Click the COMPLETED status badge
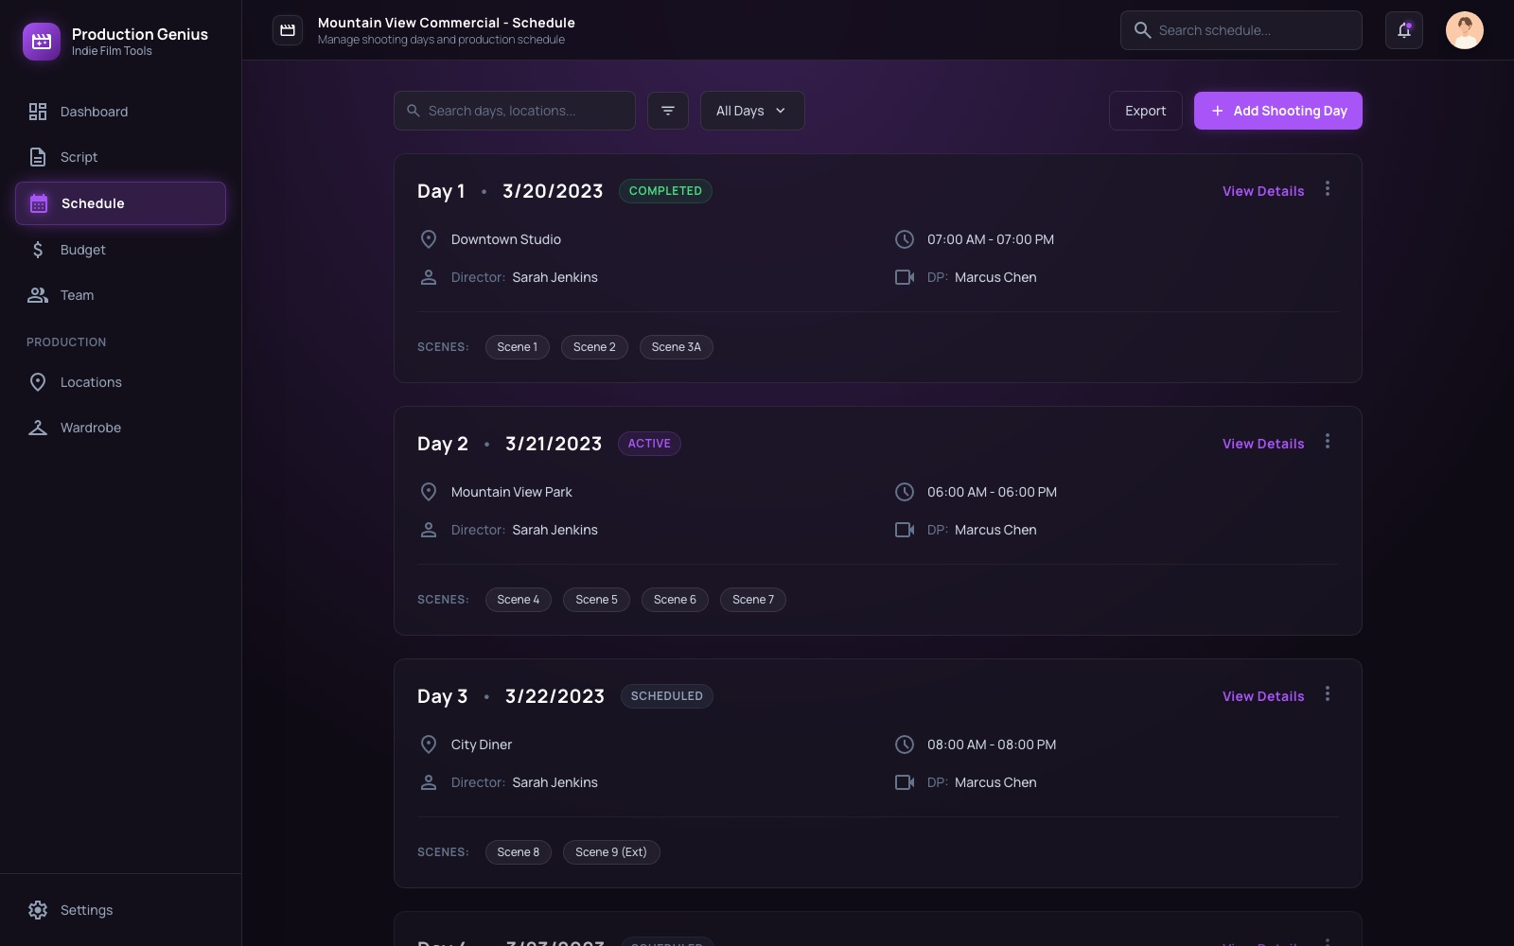1514x946 pixels. pos(665,191)
